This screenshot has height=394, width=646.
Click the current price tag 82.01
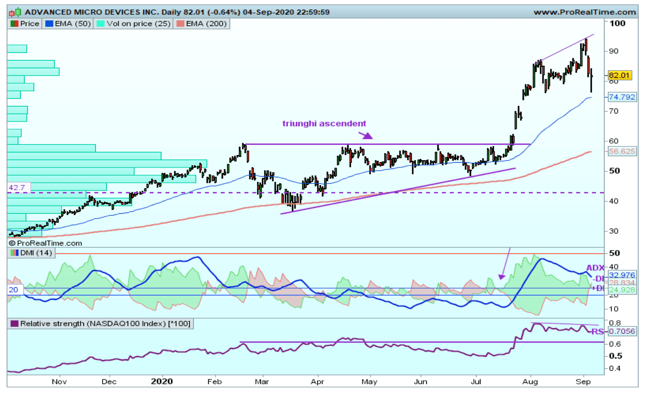click(620, 75)
